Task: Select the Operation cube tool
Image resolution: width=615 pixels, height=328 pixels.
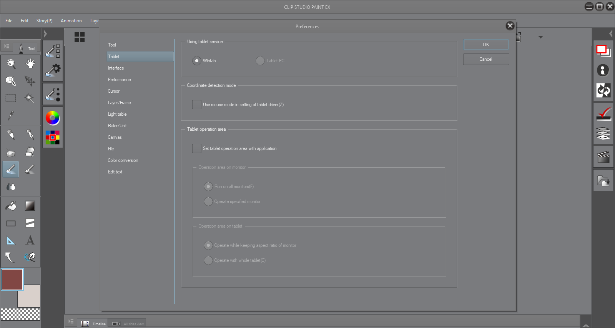Action: click(x=11, y=81)
